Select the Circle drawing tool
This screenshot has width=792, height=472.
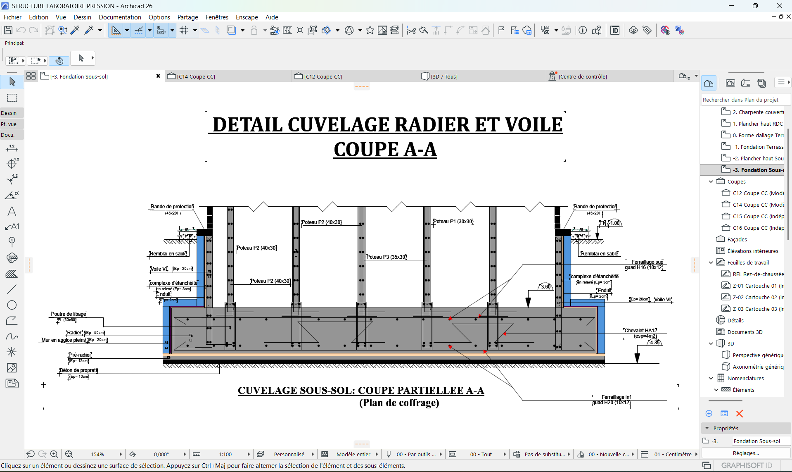(12, 305)
